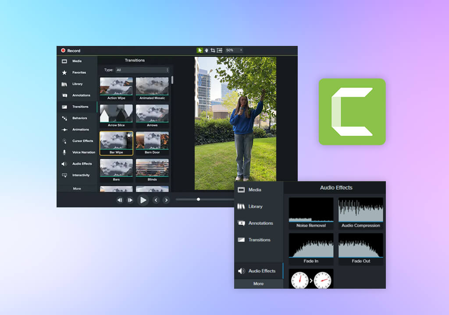The height and width of the screenshot is (315, 449).
Task: Open the 50% canvas zoom dropdown
Action: pyautogui.click(x=234, y=50)
